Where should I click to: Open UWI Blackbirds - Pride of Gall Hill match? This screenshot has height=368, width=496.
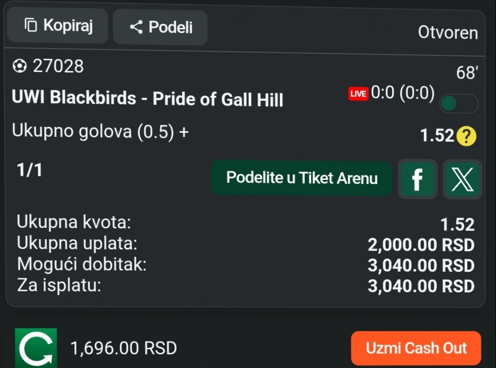point(147,98)
